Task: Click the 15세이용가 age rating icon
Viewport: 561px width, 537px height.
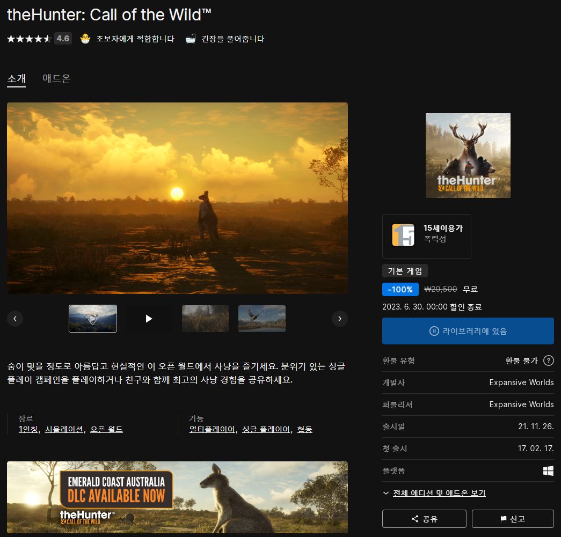Action: pyautogui.click(x=403, y=235)
